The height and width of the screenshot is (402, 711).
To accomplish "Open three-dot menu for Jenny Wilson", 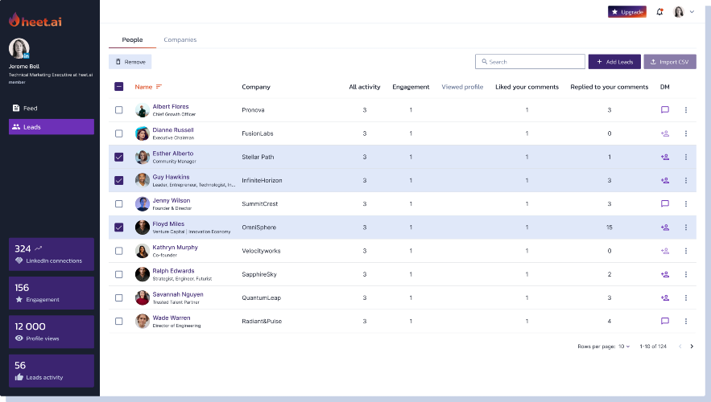I will point(686,204).
